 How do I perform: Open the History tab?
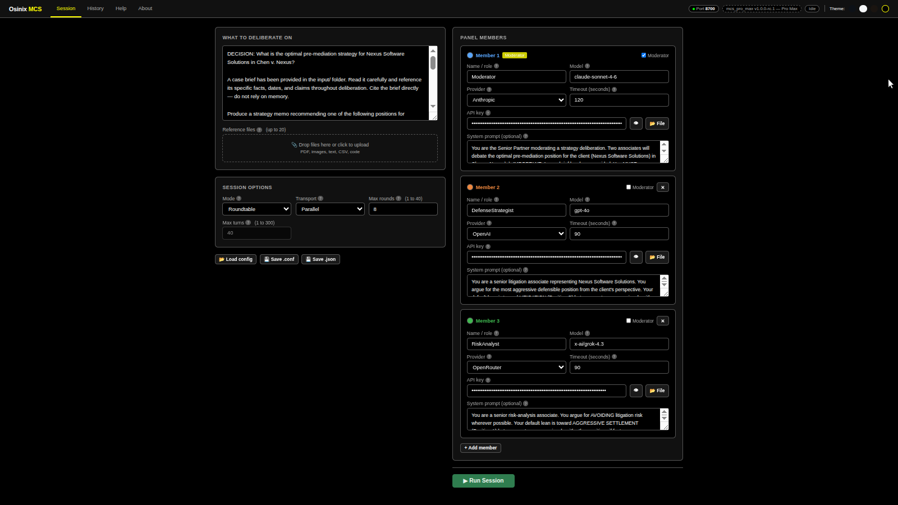pyautogui.click(x=95, y=8)
